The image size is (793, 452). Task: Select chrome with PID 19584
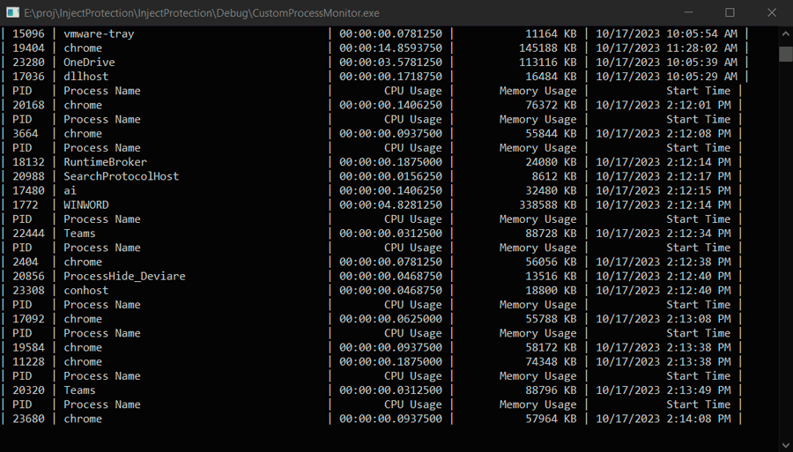click(83, 347)
